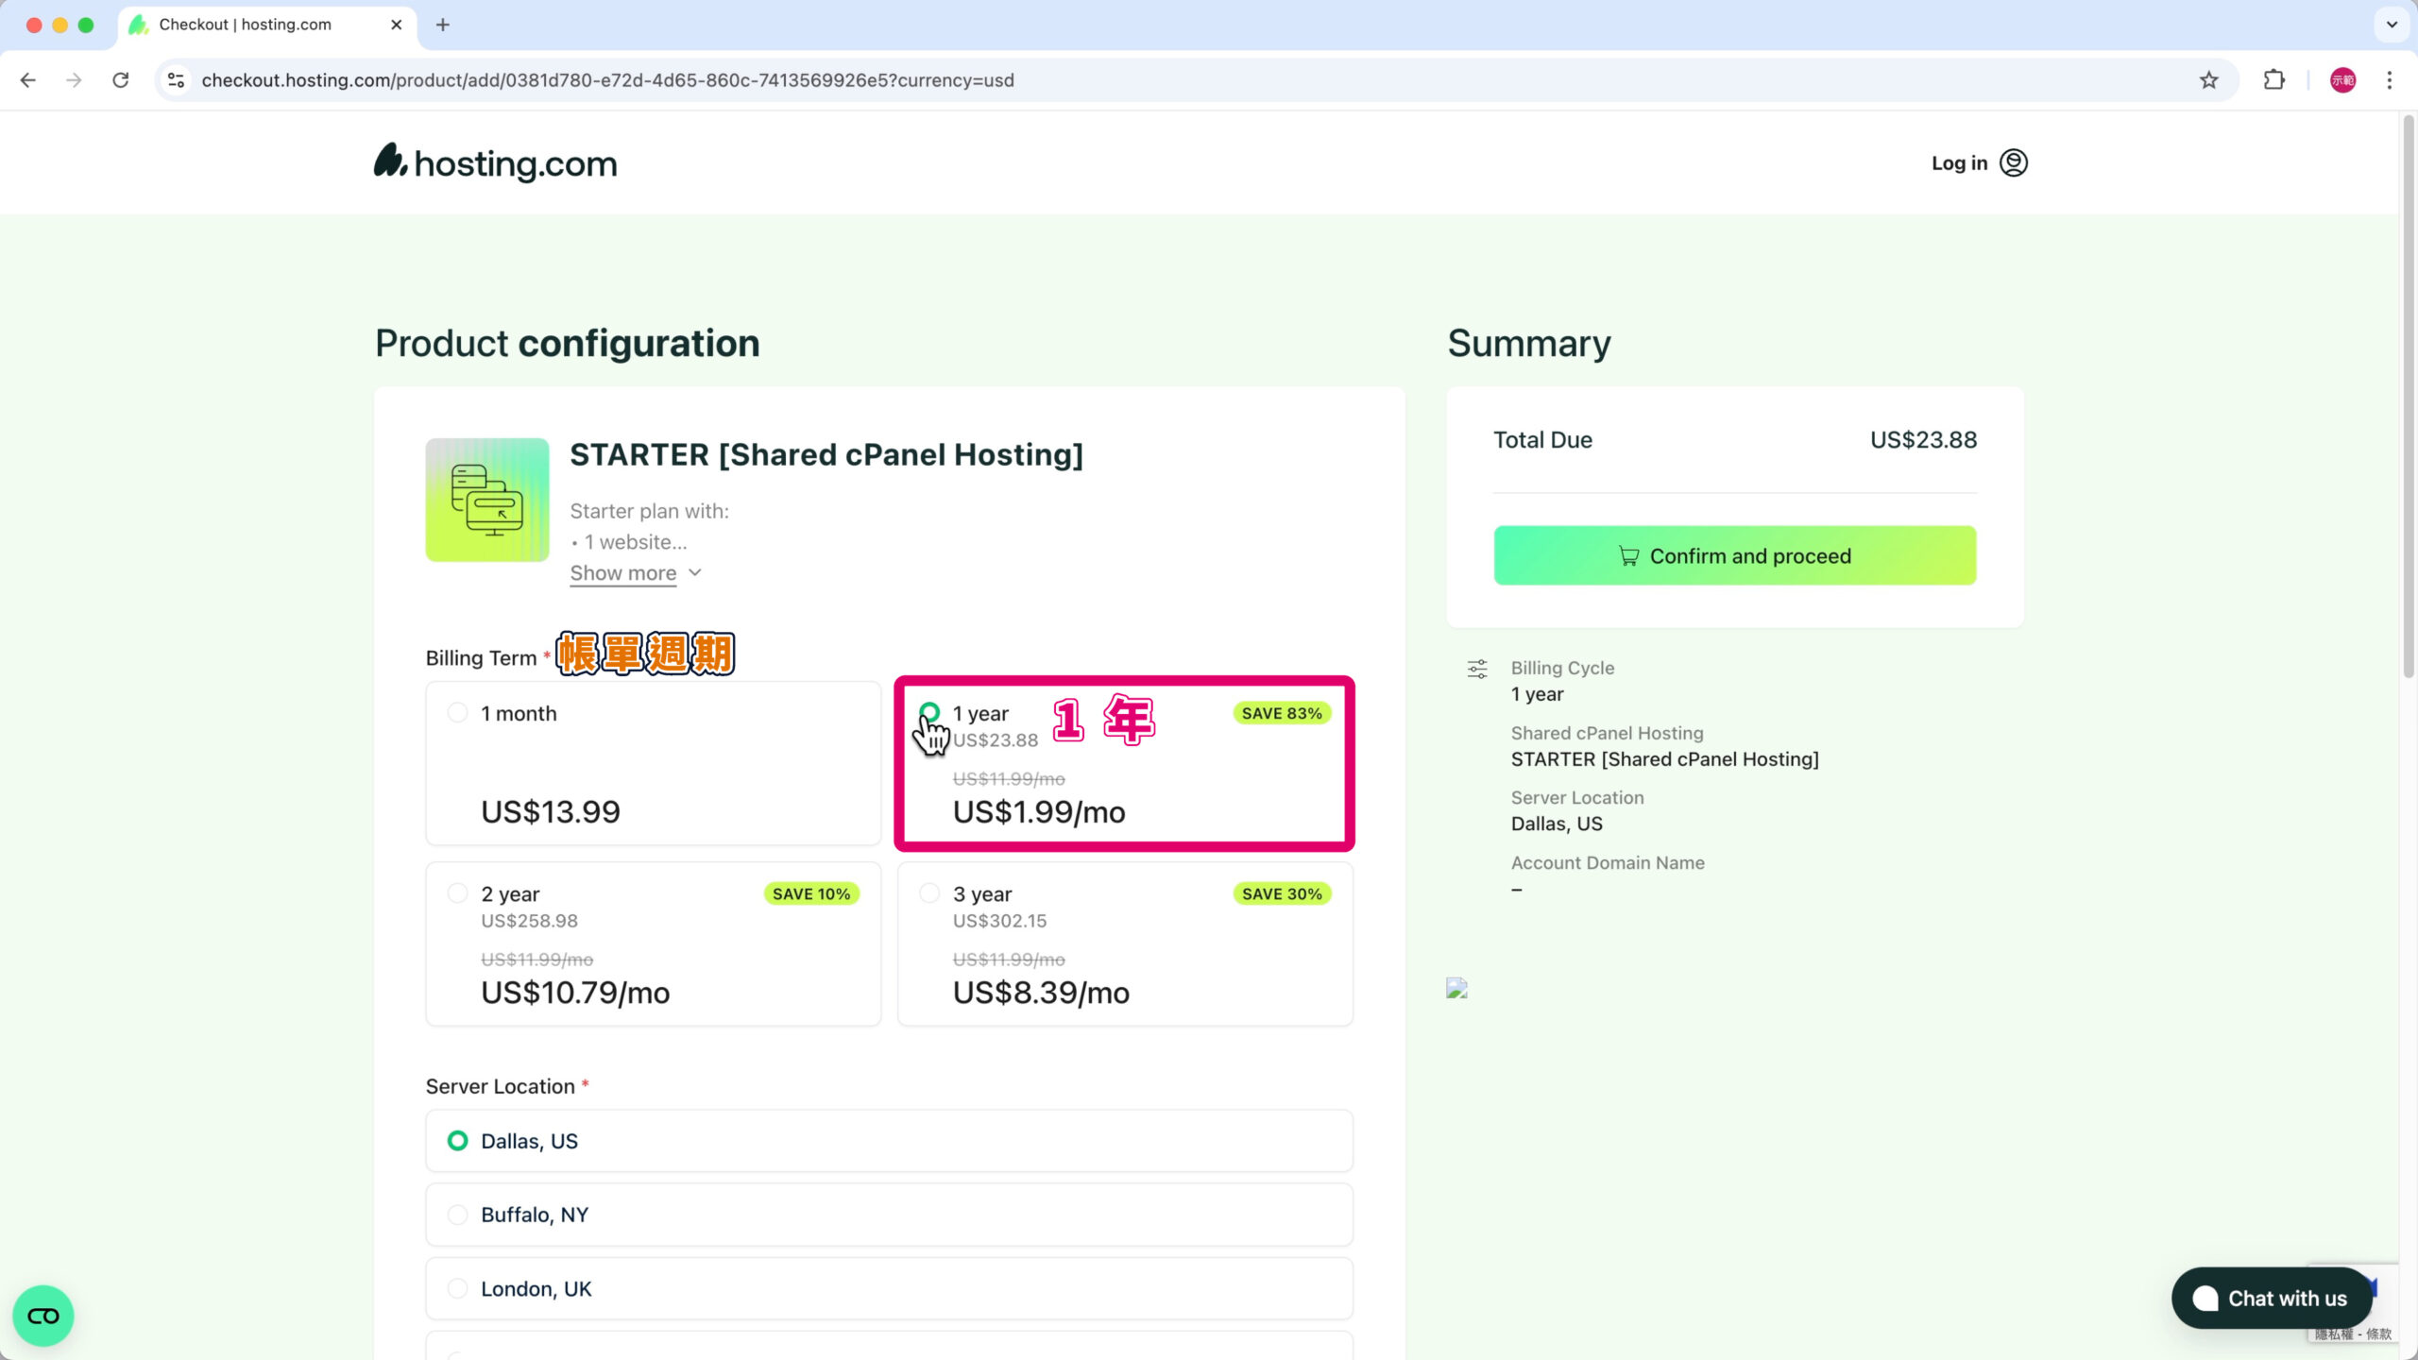Click the browser forward arrow
Screen dimensions: 2418x1360
(74, 80)
